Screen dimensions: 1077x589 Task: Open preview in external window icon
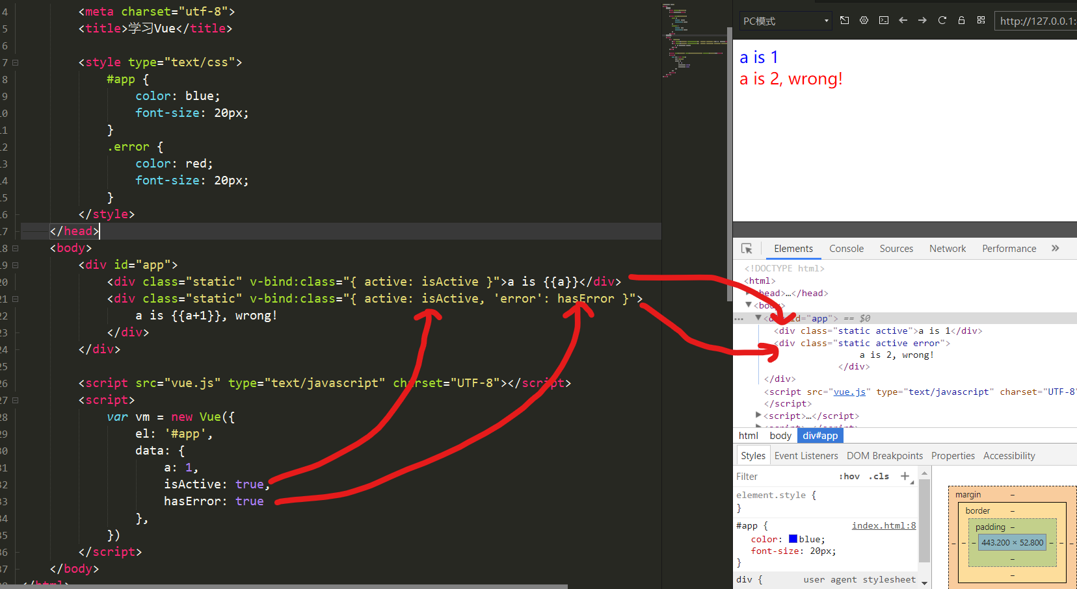844,20
